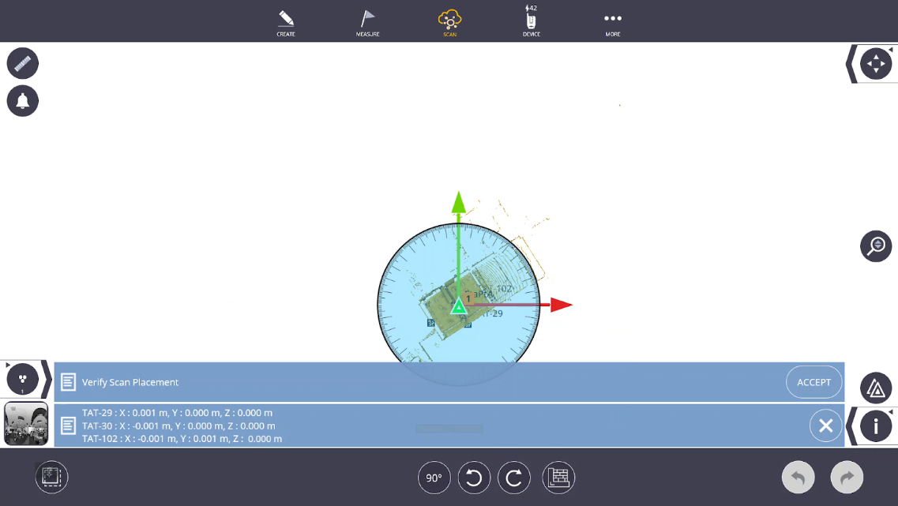The width and height of the screenshot is (898, 506).
Task: Open the pan navigation control
Action: tap(876, 63)
